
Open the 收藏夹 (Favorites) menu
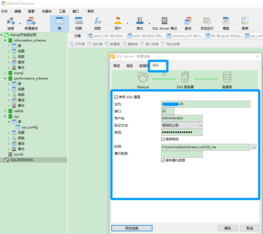coord(47,11)
